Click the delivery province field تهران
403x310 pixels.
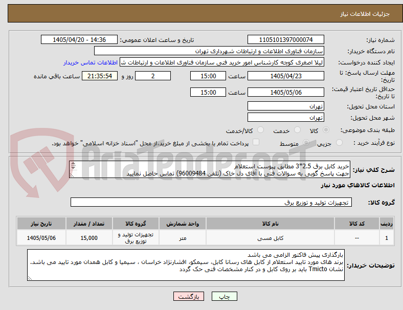click(286, 106)
